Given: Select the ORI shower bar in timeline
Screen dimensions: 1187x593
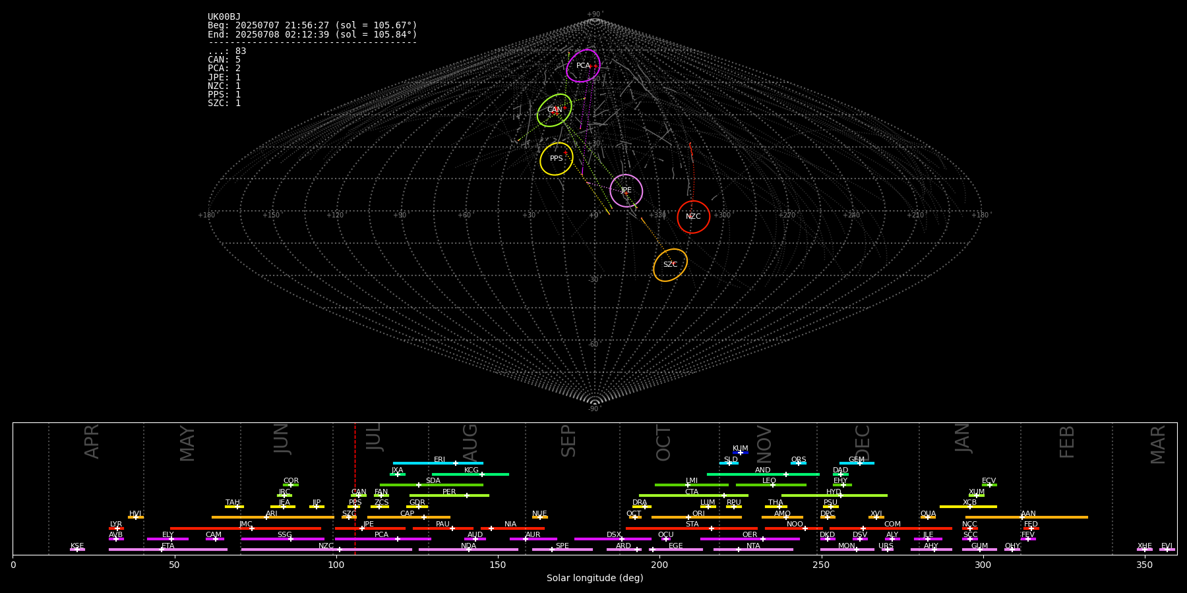Looking at the screenshot, I should [x=696, y=517].
